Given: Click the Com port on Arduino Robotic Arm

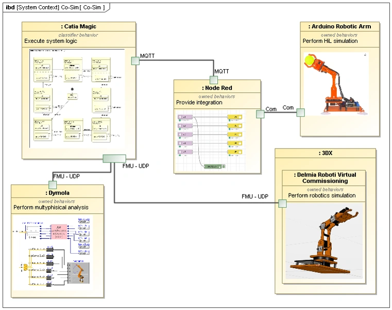Looking at the screenshot, I should pos(300,112).
